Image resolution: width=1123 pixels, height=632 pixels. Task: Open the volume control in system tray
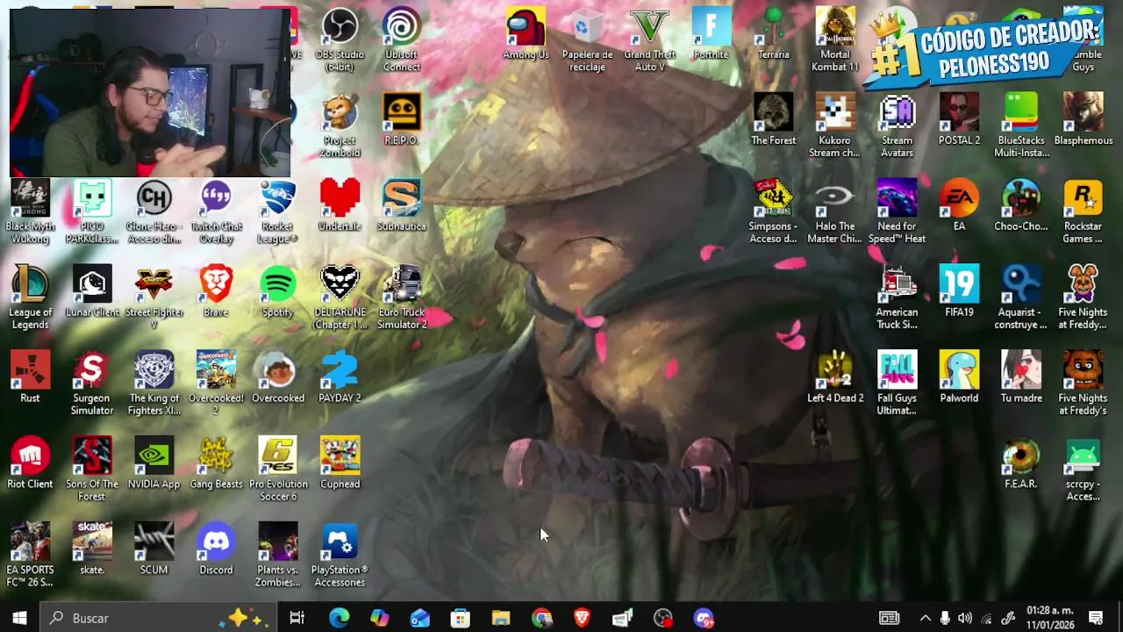coord(965,618)
